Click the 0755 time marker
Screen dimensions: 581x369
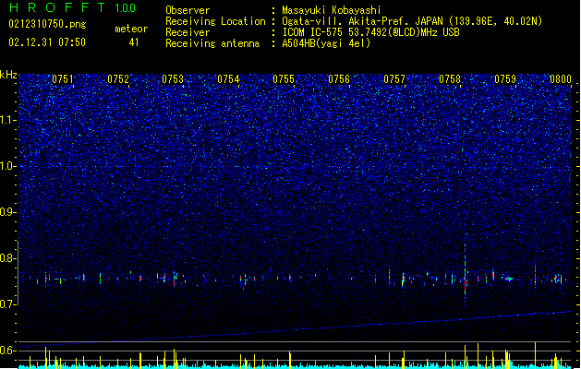(284, 79)
